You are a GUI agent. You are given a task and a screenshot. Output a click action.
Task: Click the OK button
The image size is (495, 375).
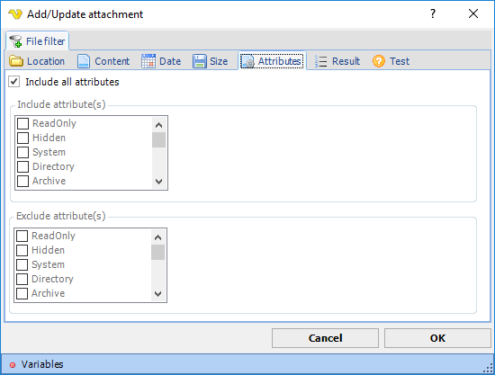tap(437, 338)
